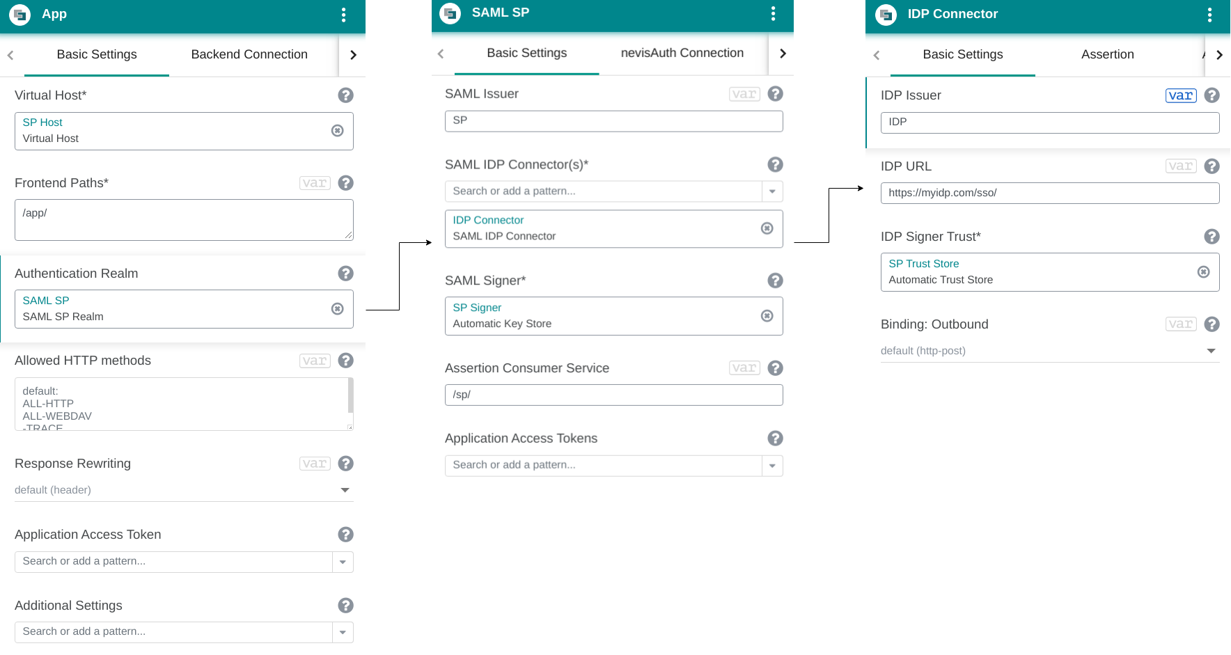This screenshot has width=1231, height=655.
Task: Remove IDP Connector from SAML IDP Connectors
Action: [x=767, y=228]
